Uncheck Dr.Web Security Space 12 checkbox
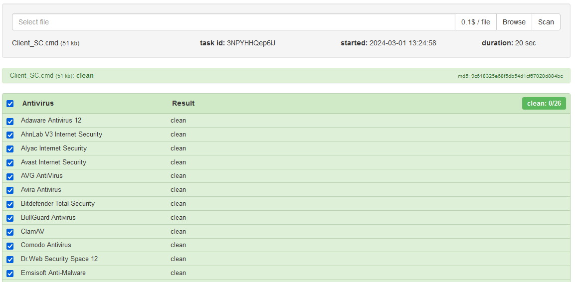The width and height of the screenshot is (585, 282). (10, 260)
